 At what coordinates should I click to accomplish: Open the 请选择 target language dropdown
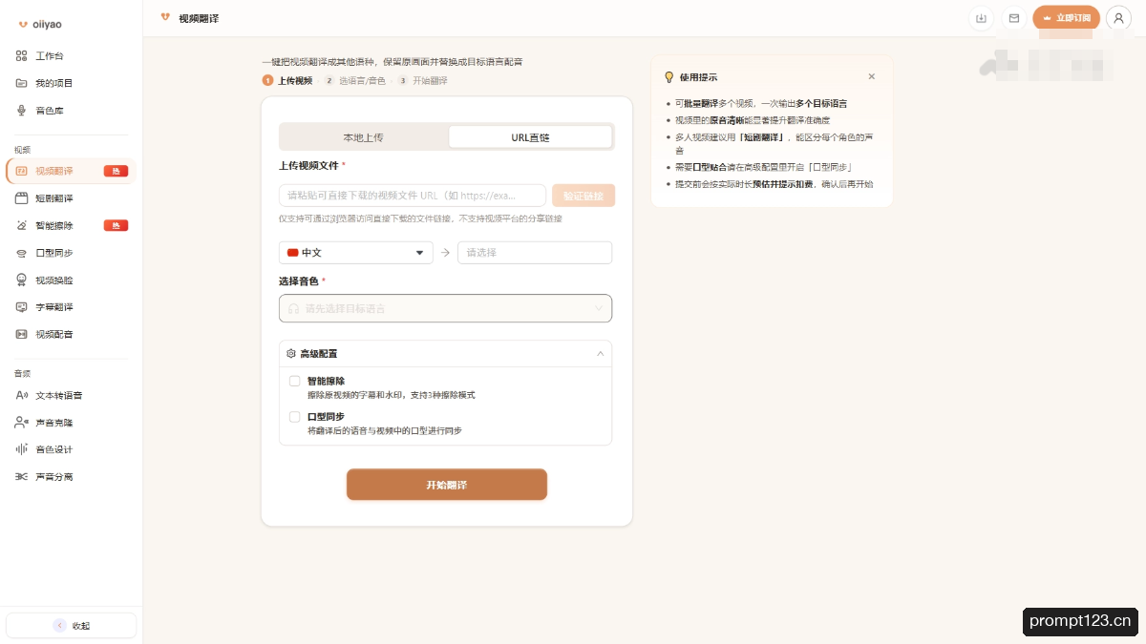pos(535,253)
